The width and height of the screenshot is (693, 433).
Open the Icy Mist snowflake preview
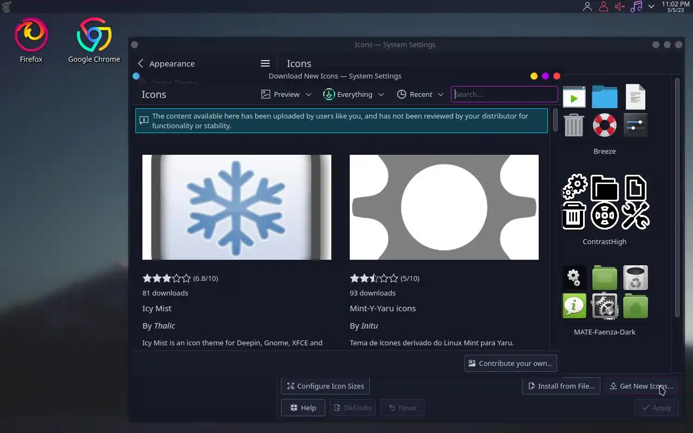[237, 207]
